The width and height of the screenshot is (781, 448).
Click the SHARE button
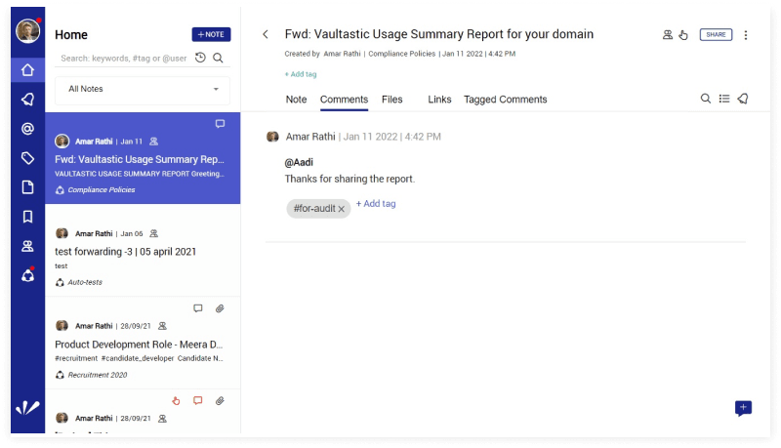pos(716,35)
